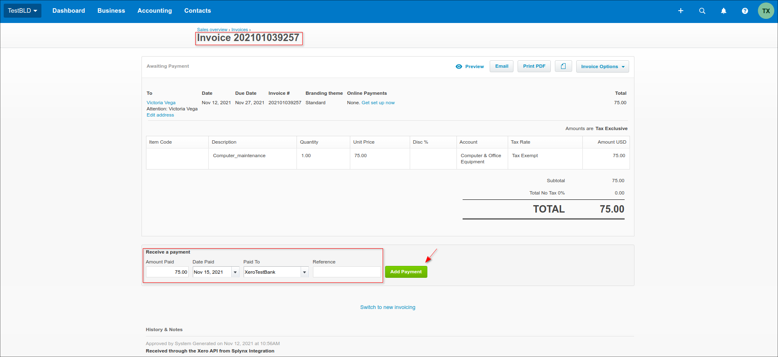Open the help question mark icon

(745, 11)
